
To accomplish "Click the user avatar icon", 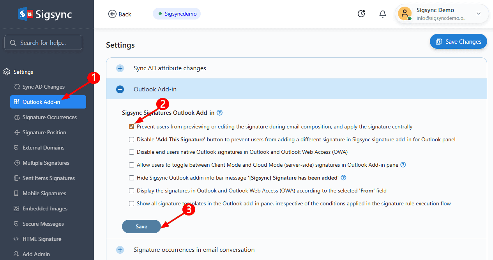I will (x=405, y=14).
